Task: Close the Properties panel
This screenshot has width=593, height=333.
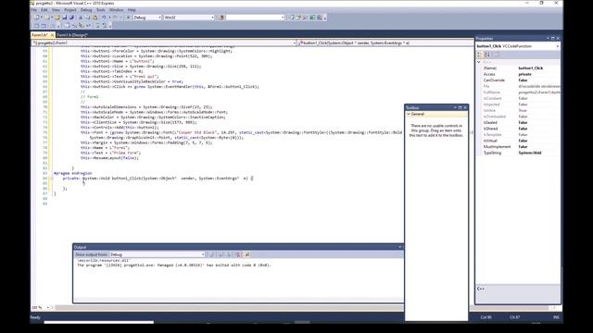Action: click(x=558, y=39)
